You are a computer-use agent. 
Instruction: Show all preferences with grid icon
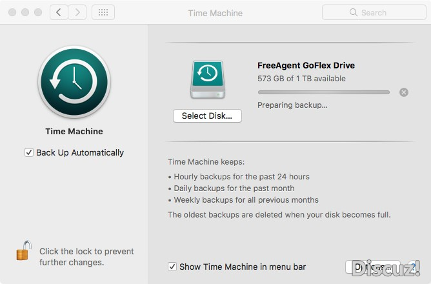103,12
